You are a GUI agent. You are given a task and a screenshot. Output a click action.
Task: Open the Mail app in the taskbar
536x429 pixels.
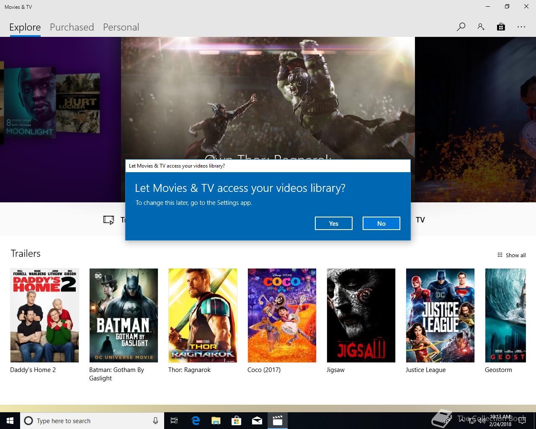[257, 421]
